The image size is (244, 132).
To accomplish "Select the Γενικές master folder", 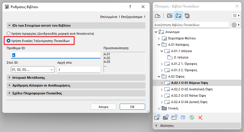I will click(173, 108).
